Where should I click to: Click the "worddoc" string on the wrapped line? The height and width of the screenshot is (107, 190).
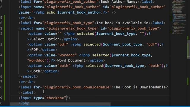[37, 60]
